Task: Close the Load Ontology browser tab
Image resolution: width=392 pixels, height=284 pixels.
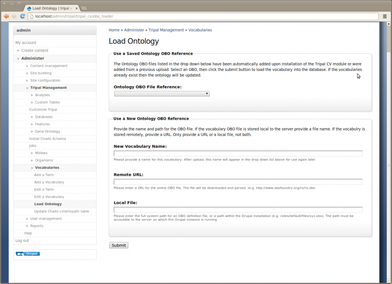Action: pyautogui.click(x=76, y=8)
